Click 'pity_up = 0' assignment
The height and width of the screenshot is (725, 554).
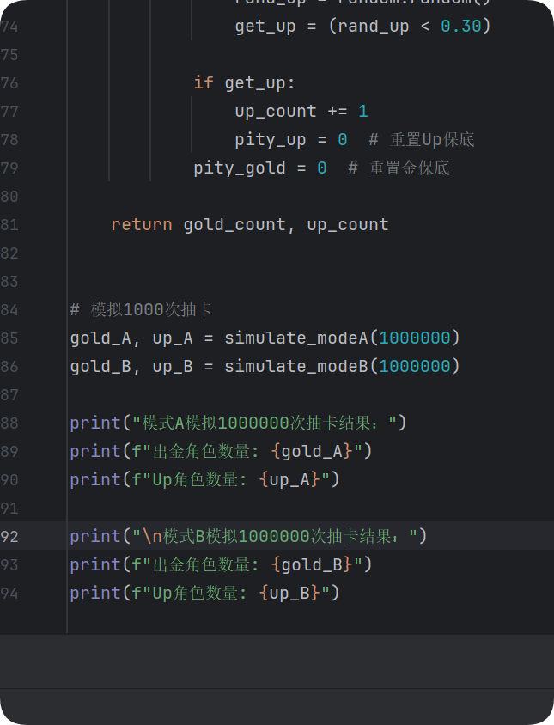pyautogui.click(x=290, y=140)
